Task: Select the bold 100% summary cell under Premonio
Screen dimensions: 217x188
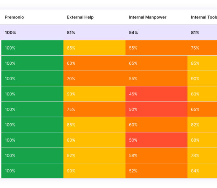Action: point(10,33)
